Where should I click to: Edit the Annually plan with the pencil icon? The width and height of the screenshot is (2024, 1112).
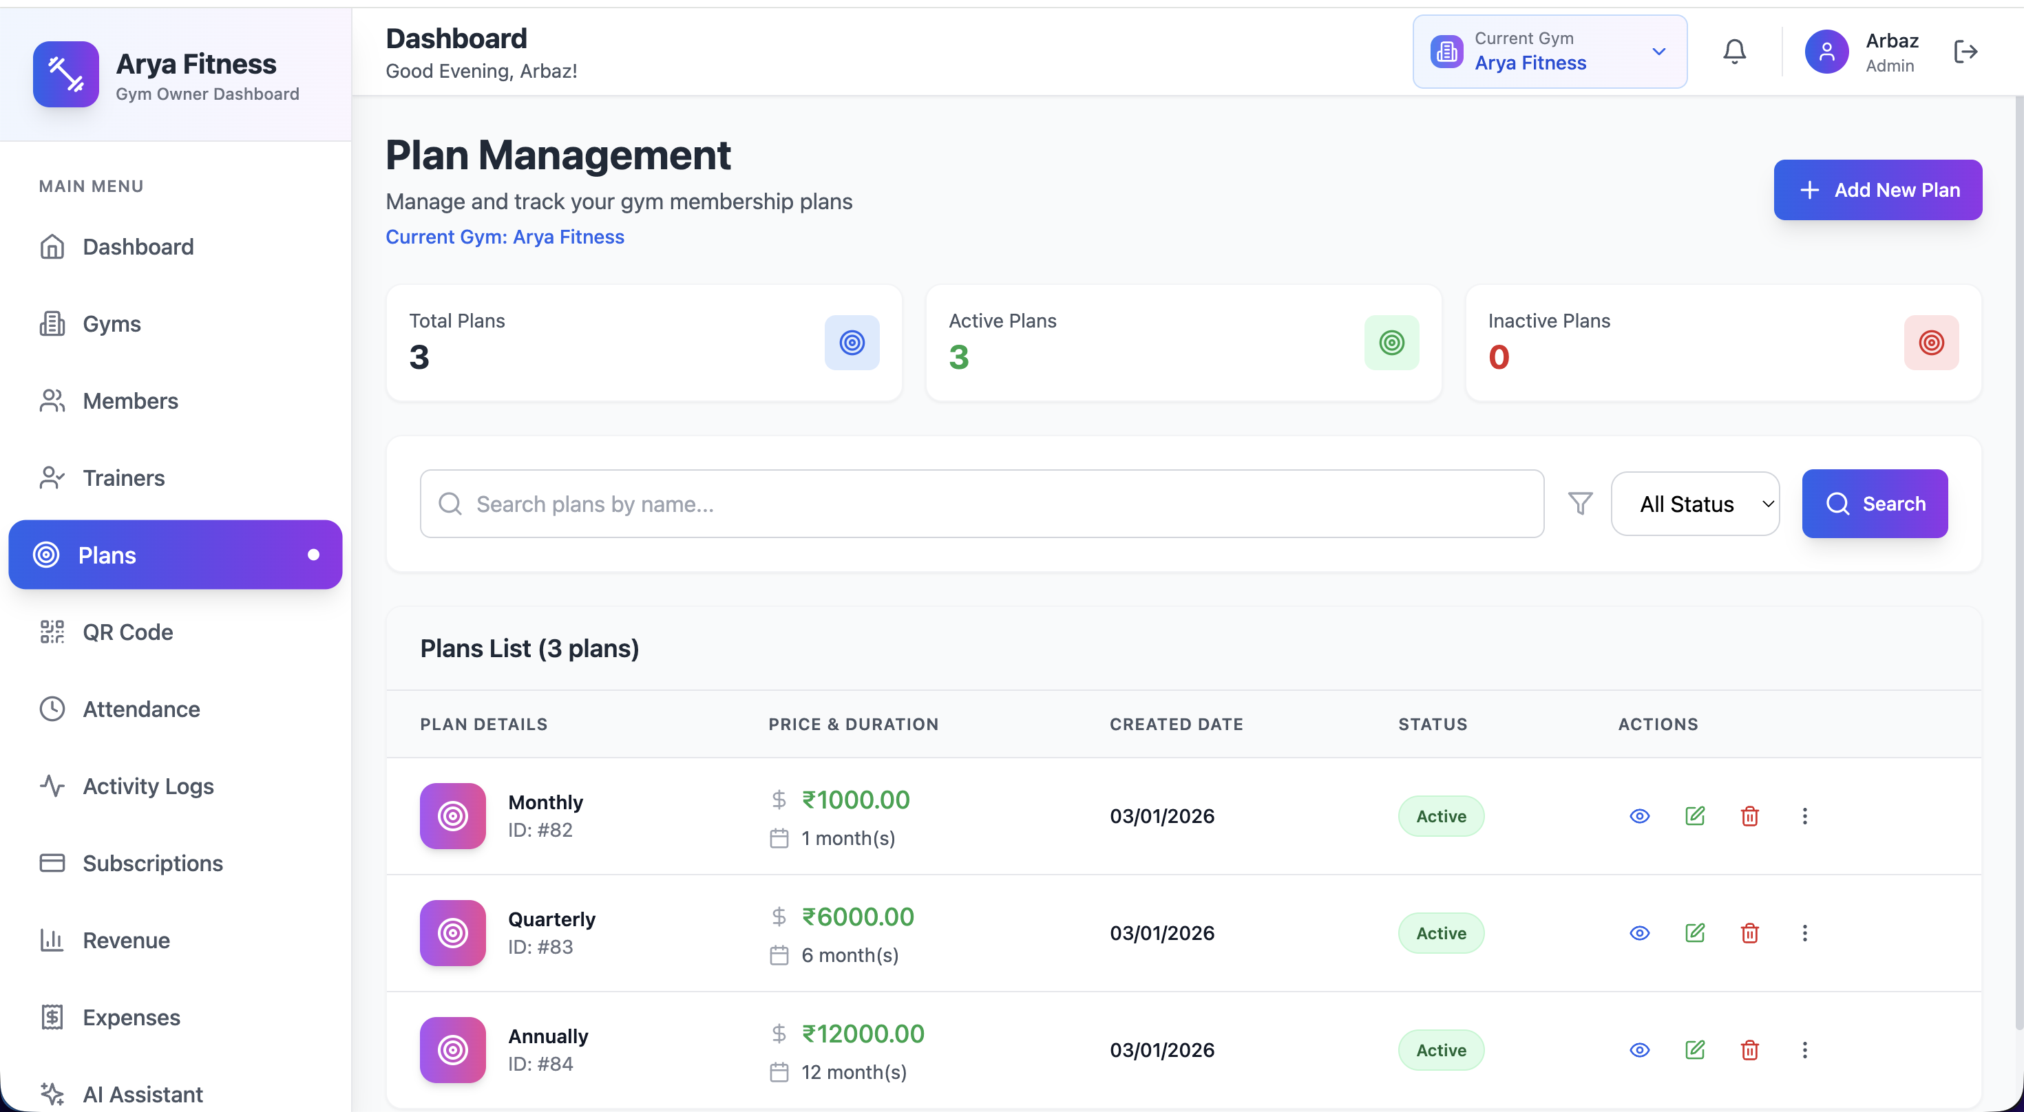pos(1695,1050)
